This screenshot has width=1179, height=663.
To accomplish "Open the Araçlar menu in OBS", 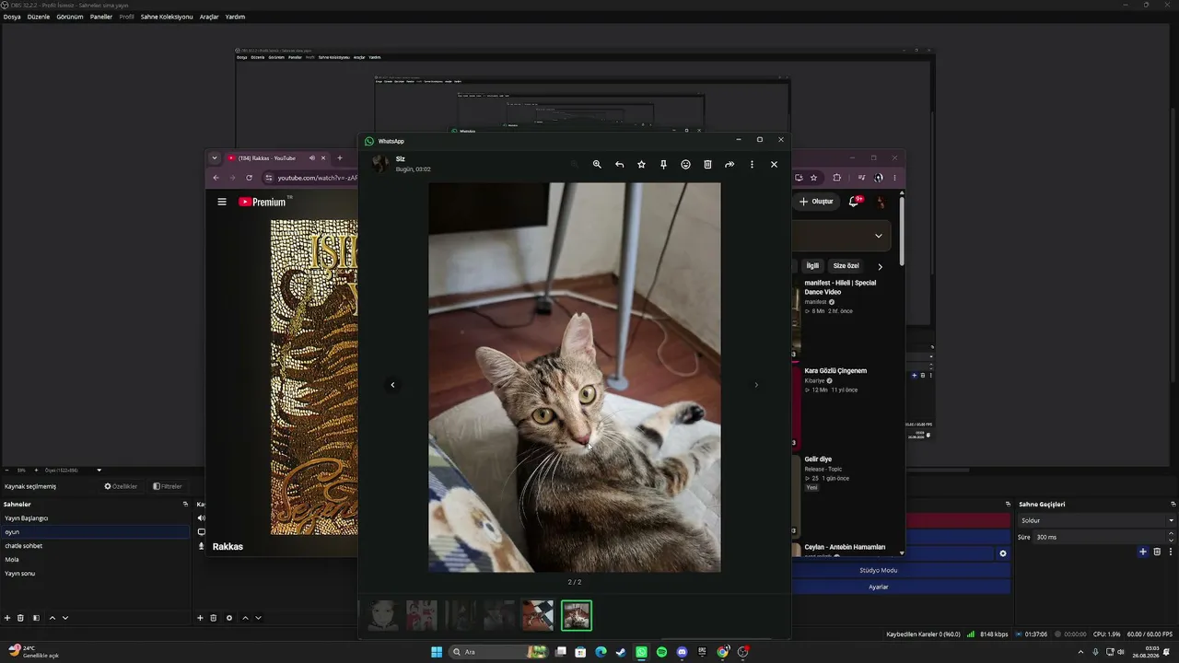I will click(x=209, y=17).
